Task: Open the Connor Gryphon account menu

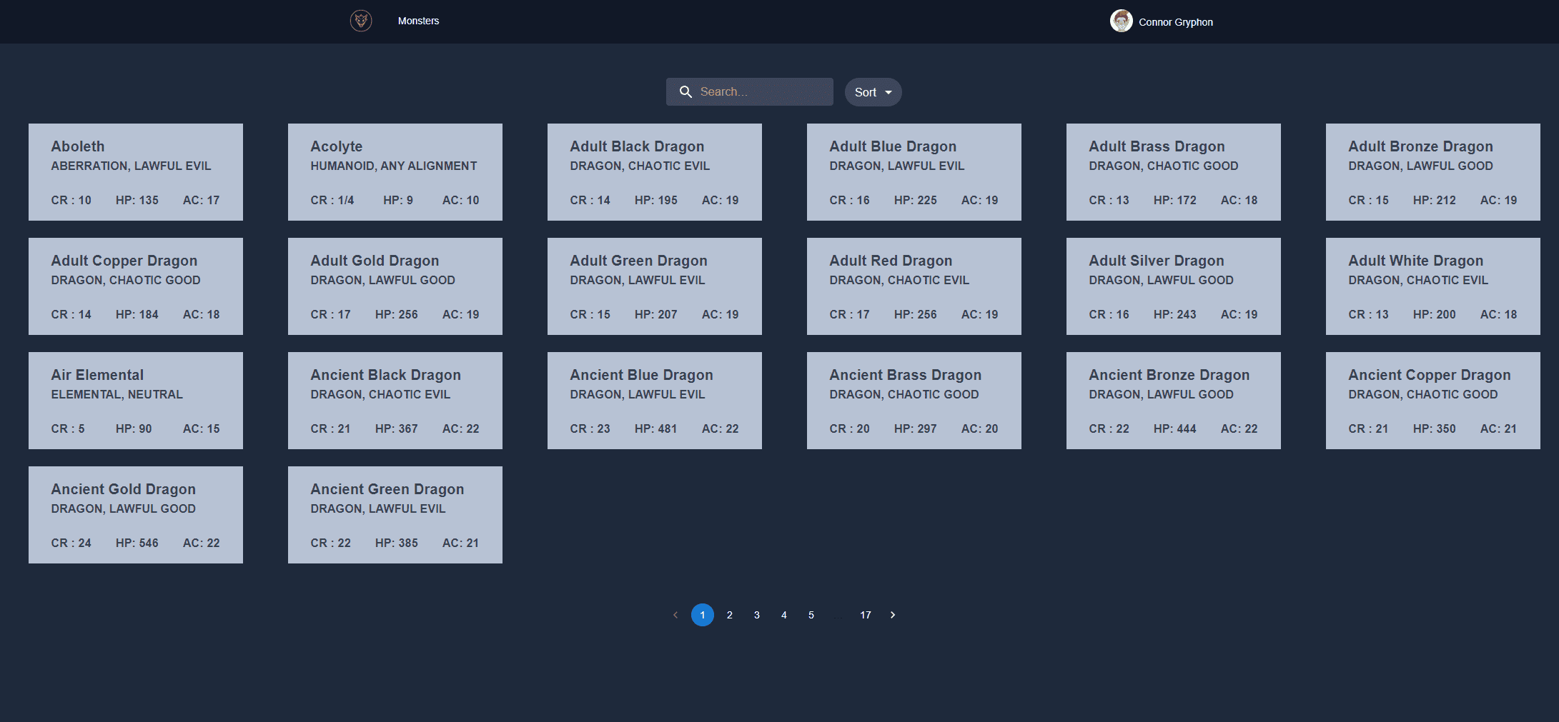Action: 1175,21
